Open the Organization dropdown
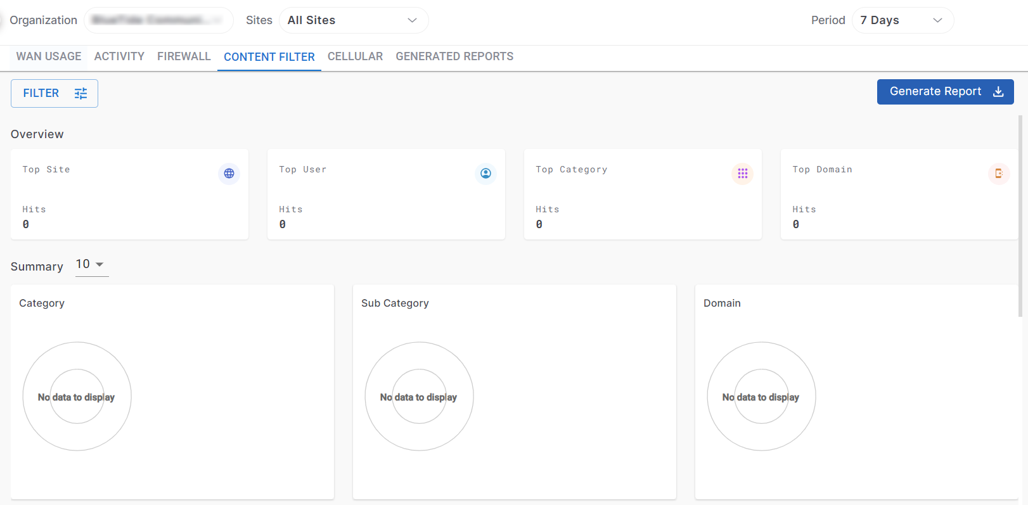The image size is (1028, 505). click(158, 20)
